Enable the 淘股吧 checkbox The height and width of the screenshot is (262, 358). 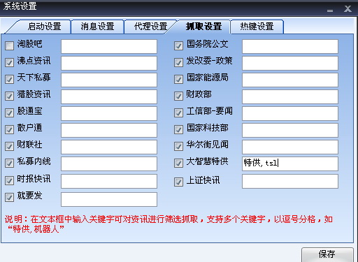click(9, 45)
